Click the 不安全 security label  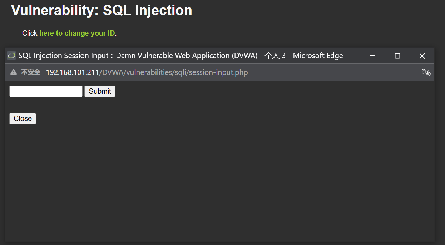click(x=30, y=72)
